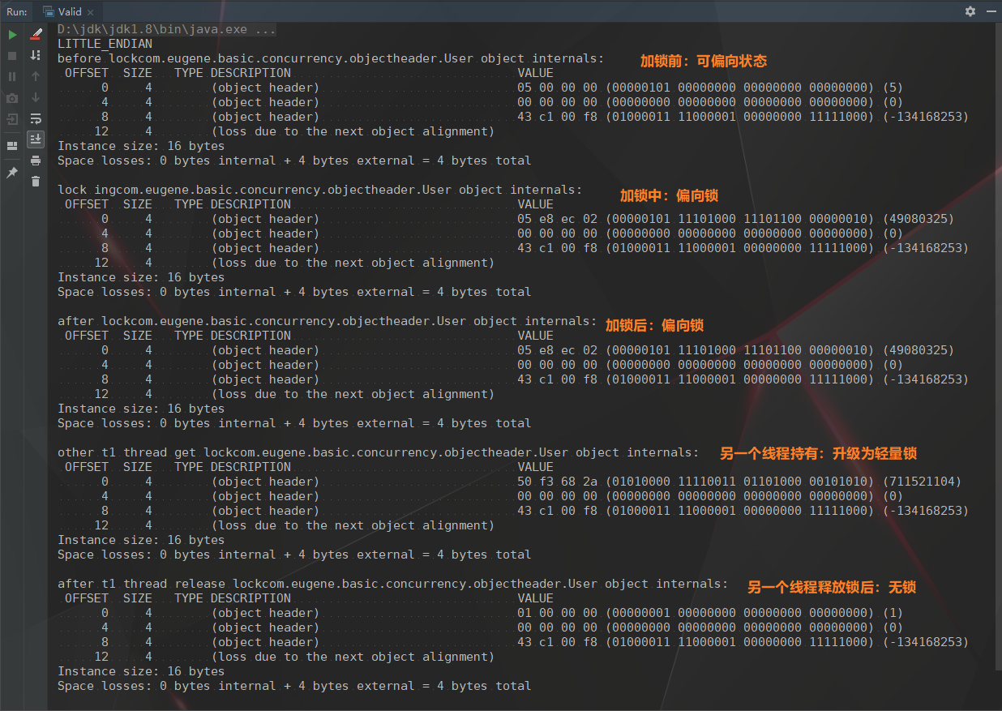Click the Exit icon with arrow into box
Viewport: 1002px width, 711px height.
pyautogui.click(x=12, y=119)
